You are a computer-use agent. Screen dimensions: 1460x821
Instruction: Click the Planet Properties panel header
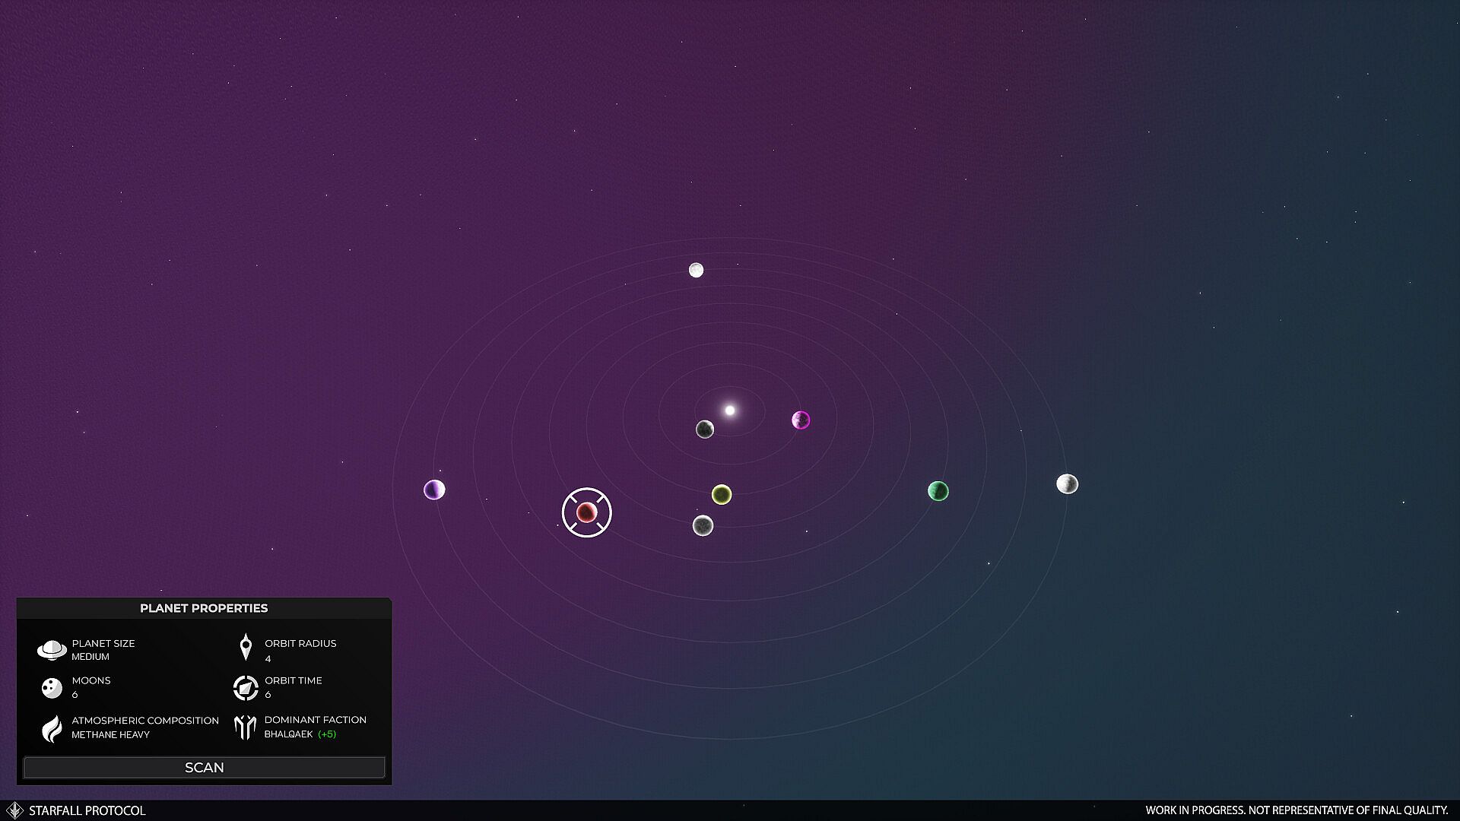(204, 608)
